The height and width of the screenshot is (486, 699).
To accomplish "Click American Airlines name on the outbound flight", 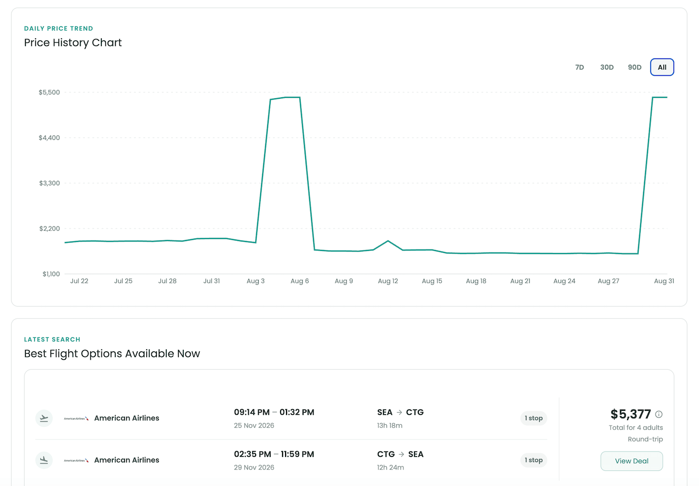I will [127, 418].
